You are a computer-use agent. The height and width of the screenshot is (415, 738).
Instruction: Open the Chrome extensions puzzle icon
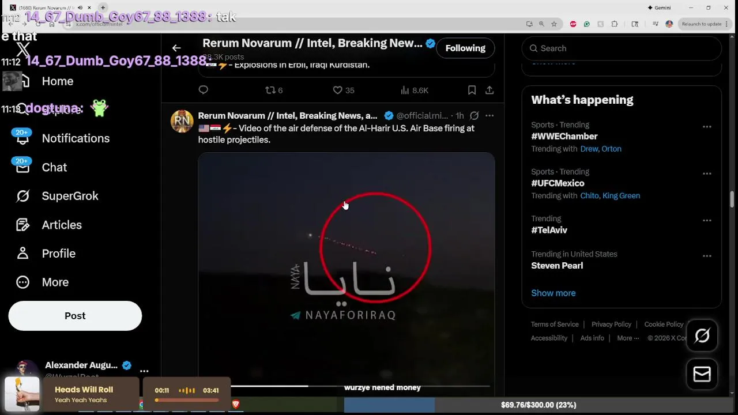[x=614, y=24]
